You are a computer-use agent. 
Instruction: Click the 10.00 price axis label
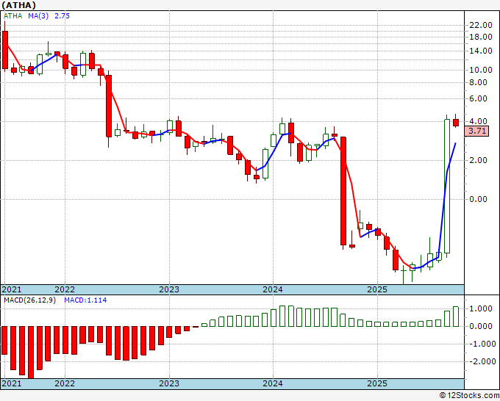click(x=481, y=70)
